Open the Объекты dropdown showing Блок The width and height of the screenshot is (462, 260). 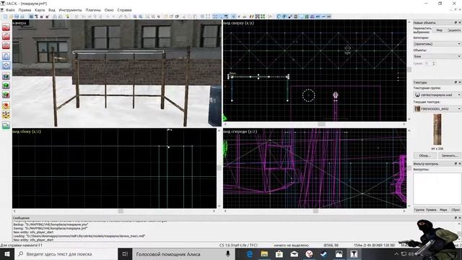(437, 56)
